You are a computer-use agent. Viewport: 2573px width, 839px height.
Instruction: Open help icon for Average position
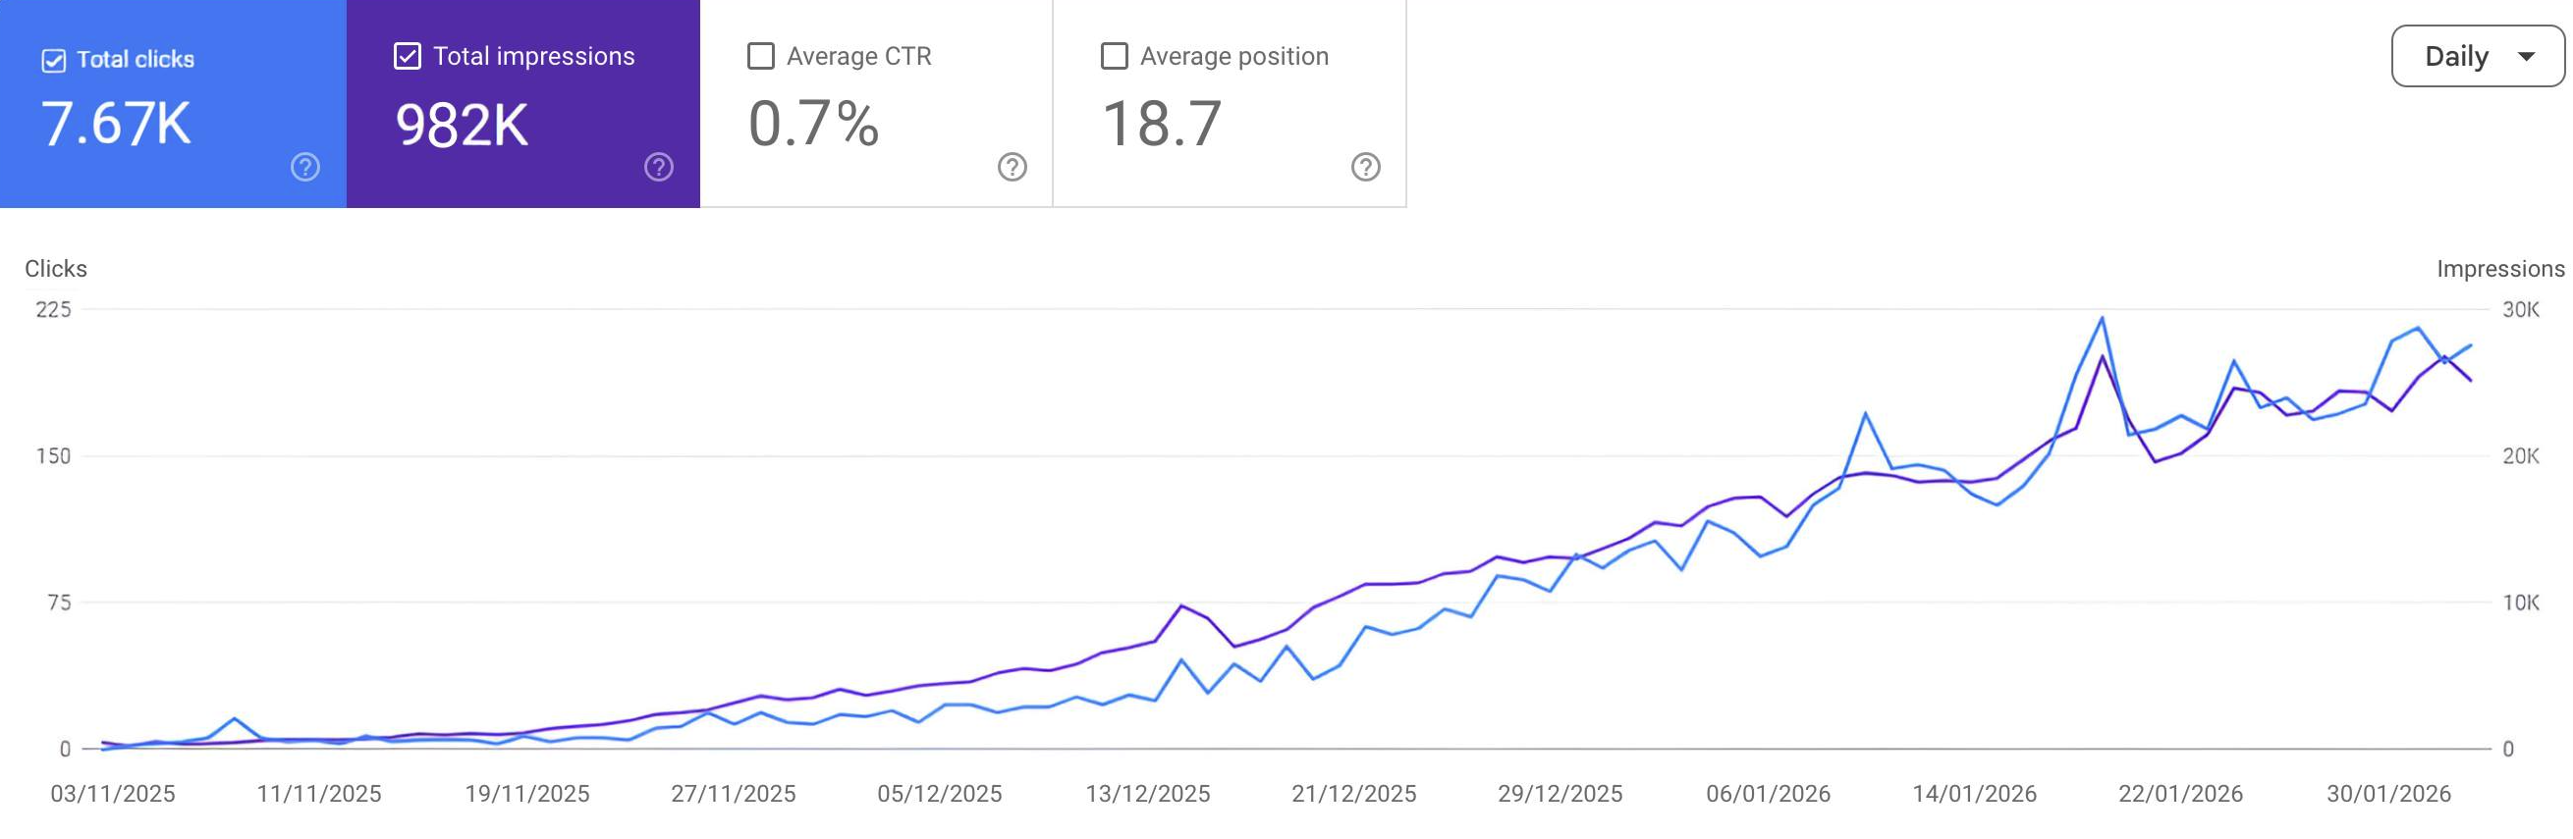coord(1365,167)
